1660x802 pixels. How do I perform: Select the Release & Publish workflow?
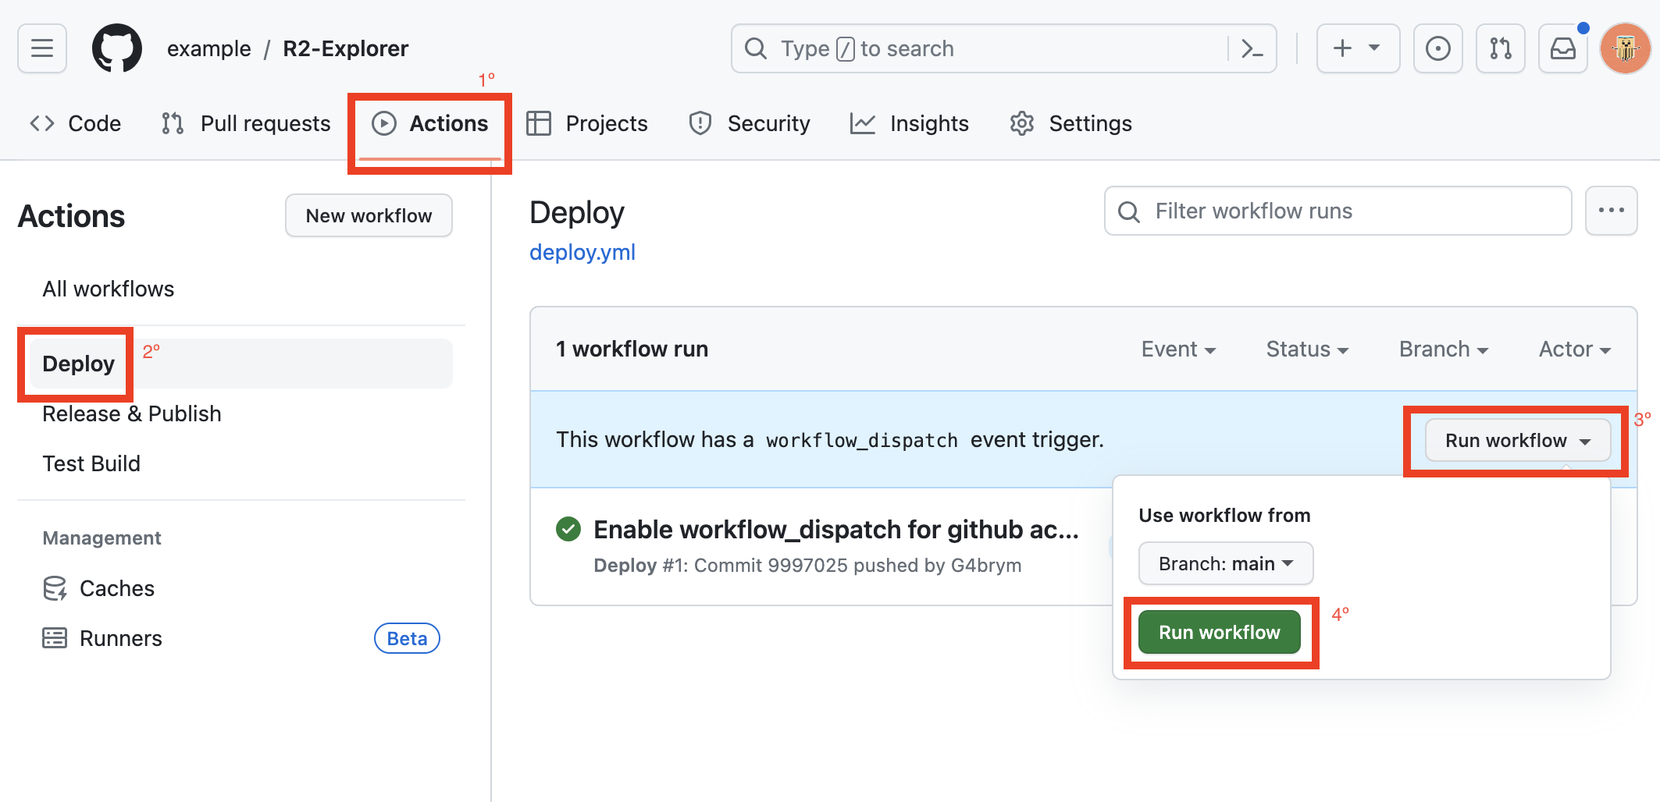pyautogui.click(x=132, y=413)
